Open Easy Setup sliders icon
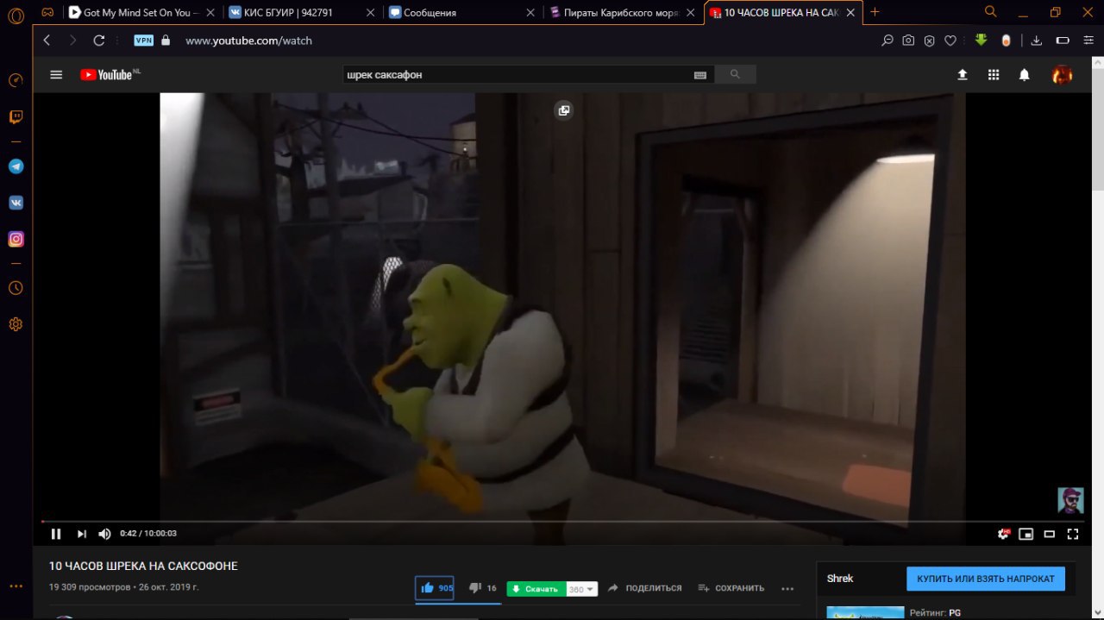Image resolution: width=1104 pixels, height=620 pixels. (1088, 41)
